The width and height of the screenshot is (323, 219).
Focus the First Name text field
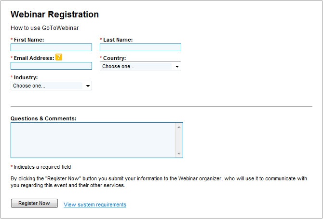pyautogui.click(x=51, y=47)
